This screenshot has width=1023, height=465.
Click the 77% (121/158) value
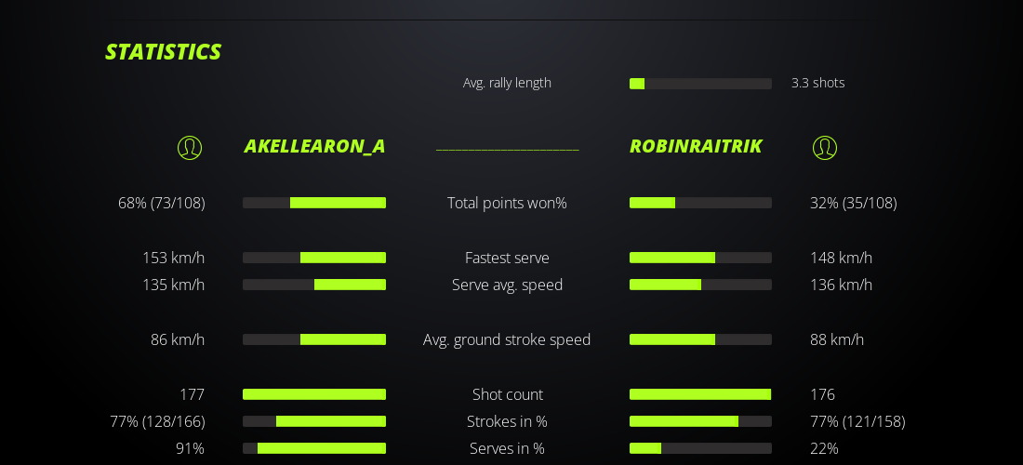pyautogui.click(x=857, y=421)
